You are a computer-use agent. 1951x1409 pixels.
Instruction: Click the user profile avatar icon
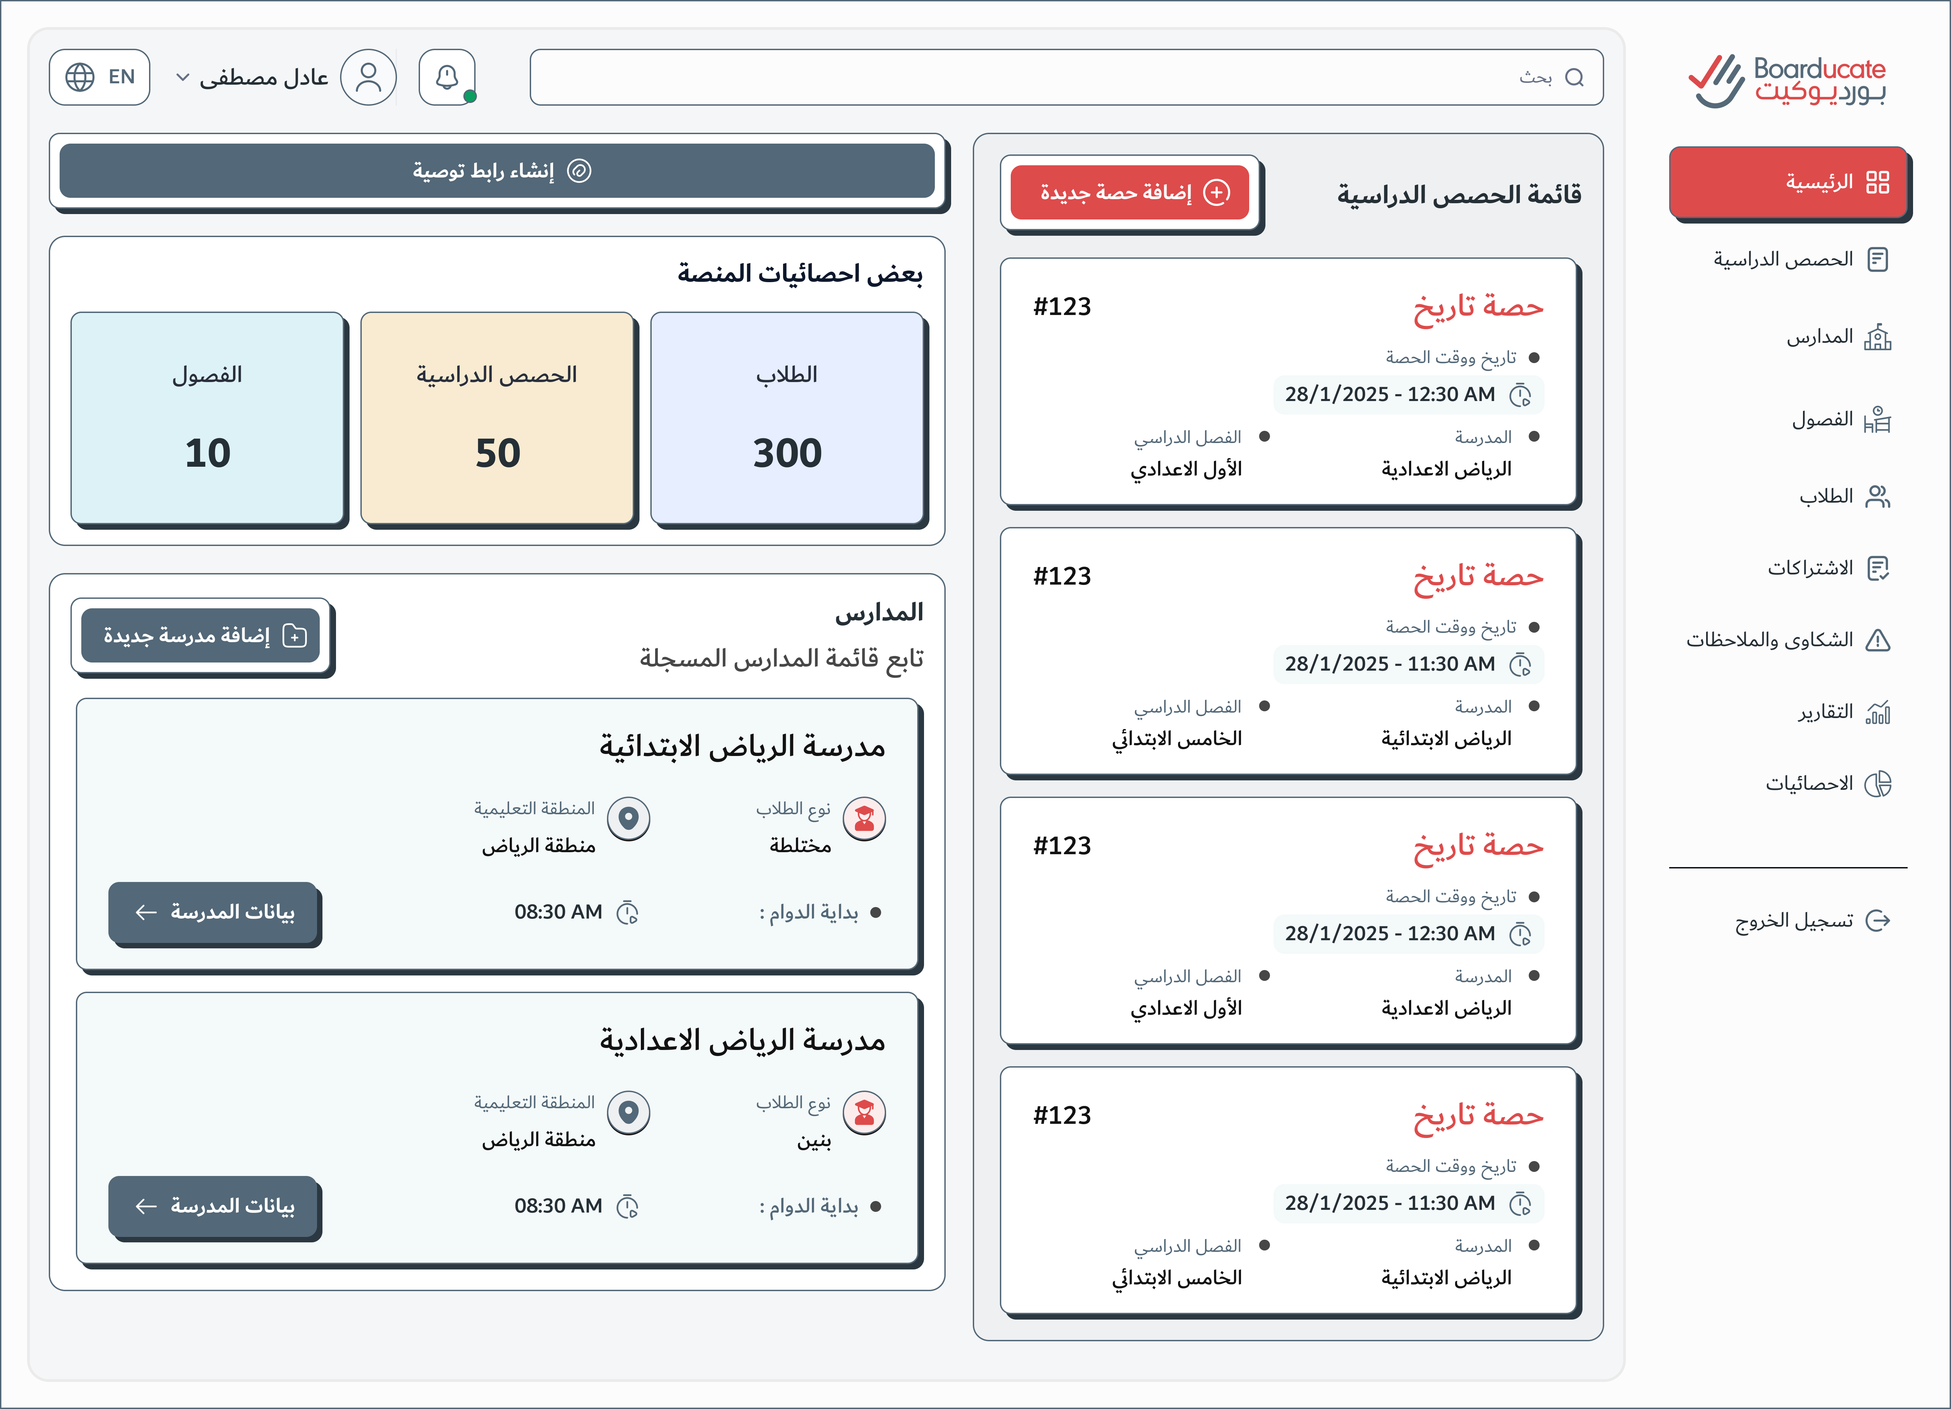368,78
